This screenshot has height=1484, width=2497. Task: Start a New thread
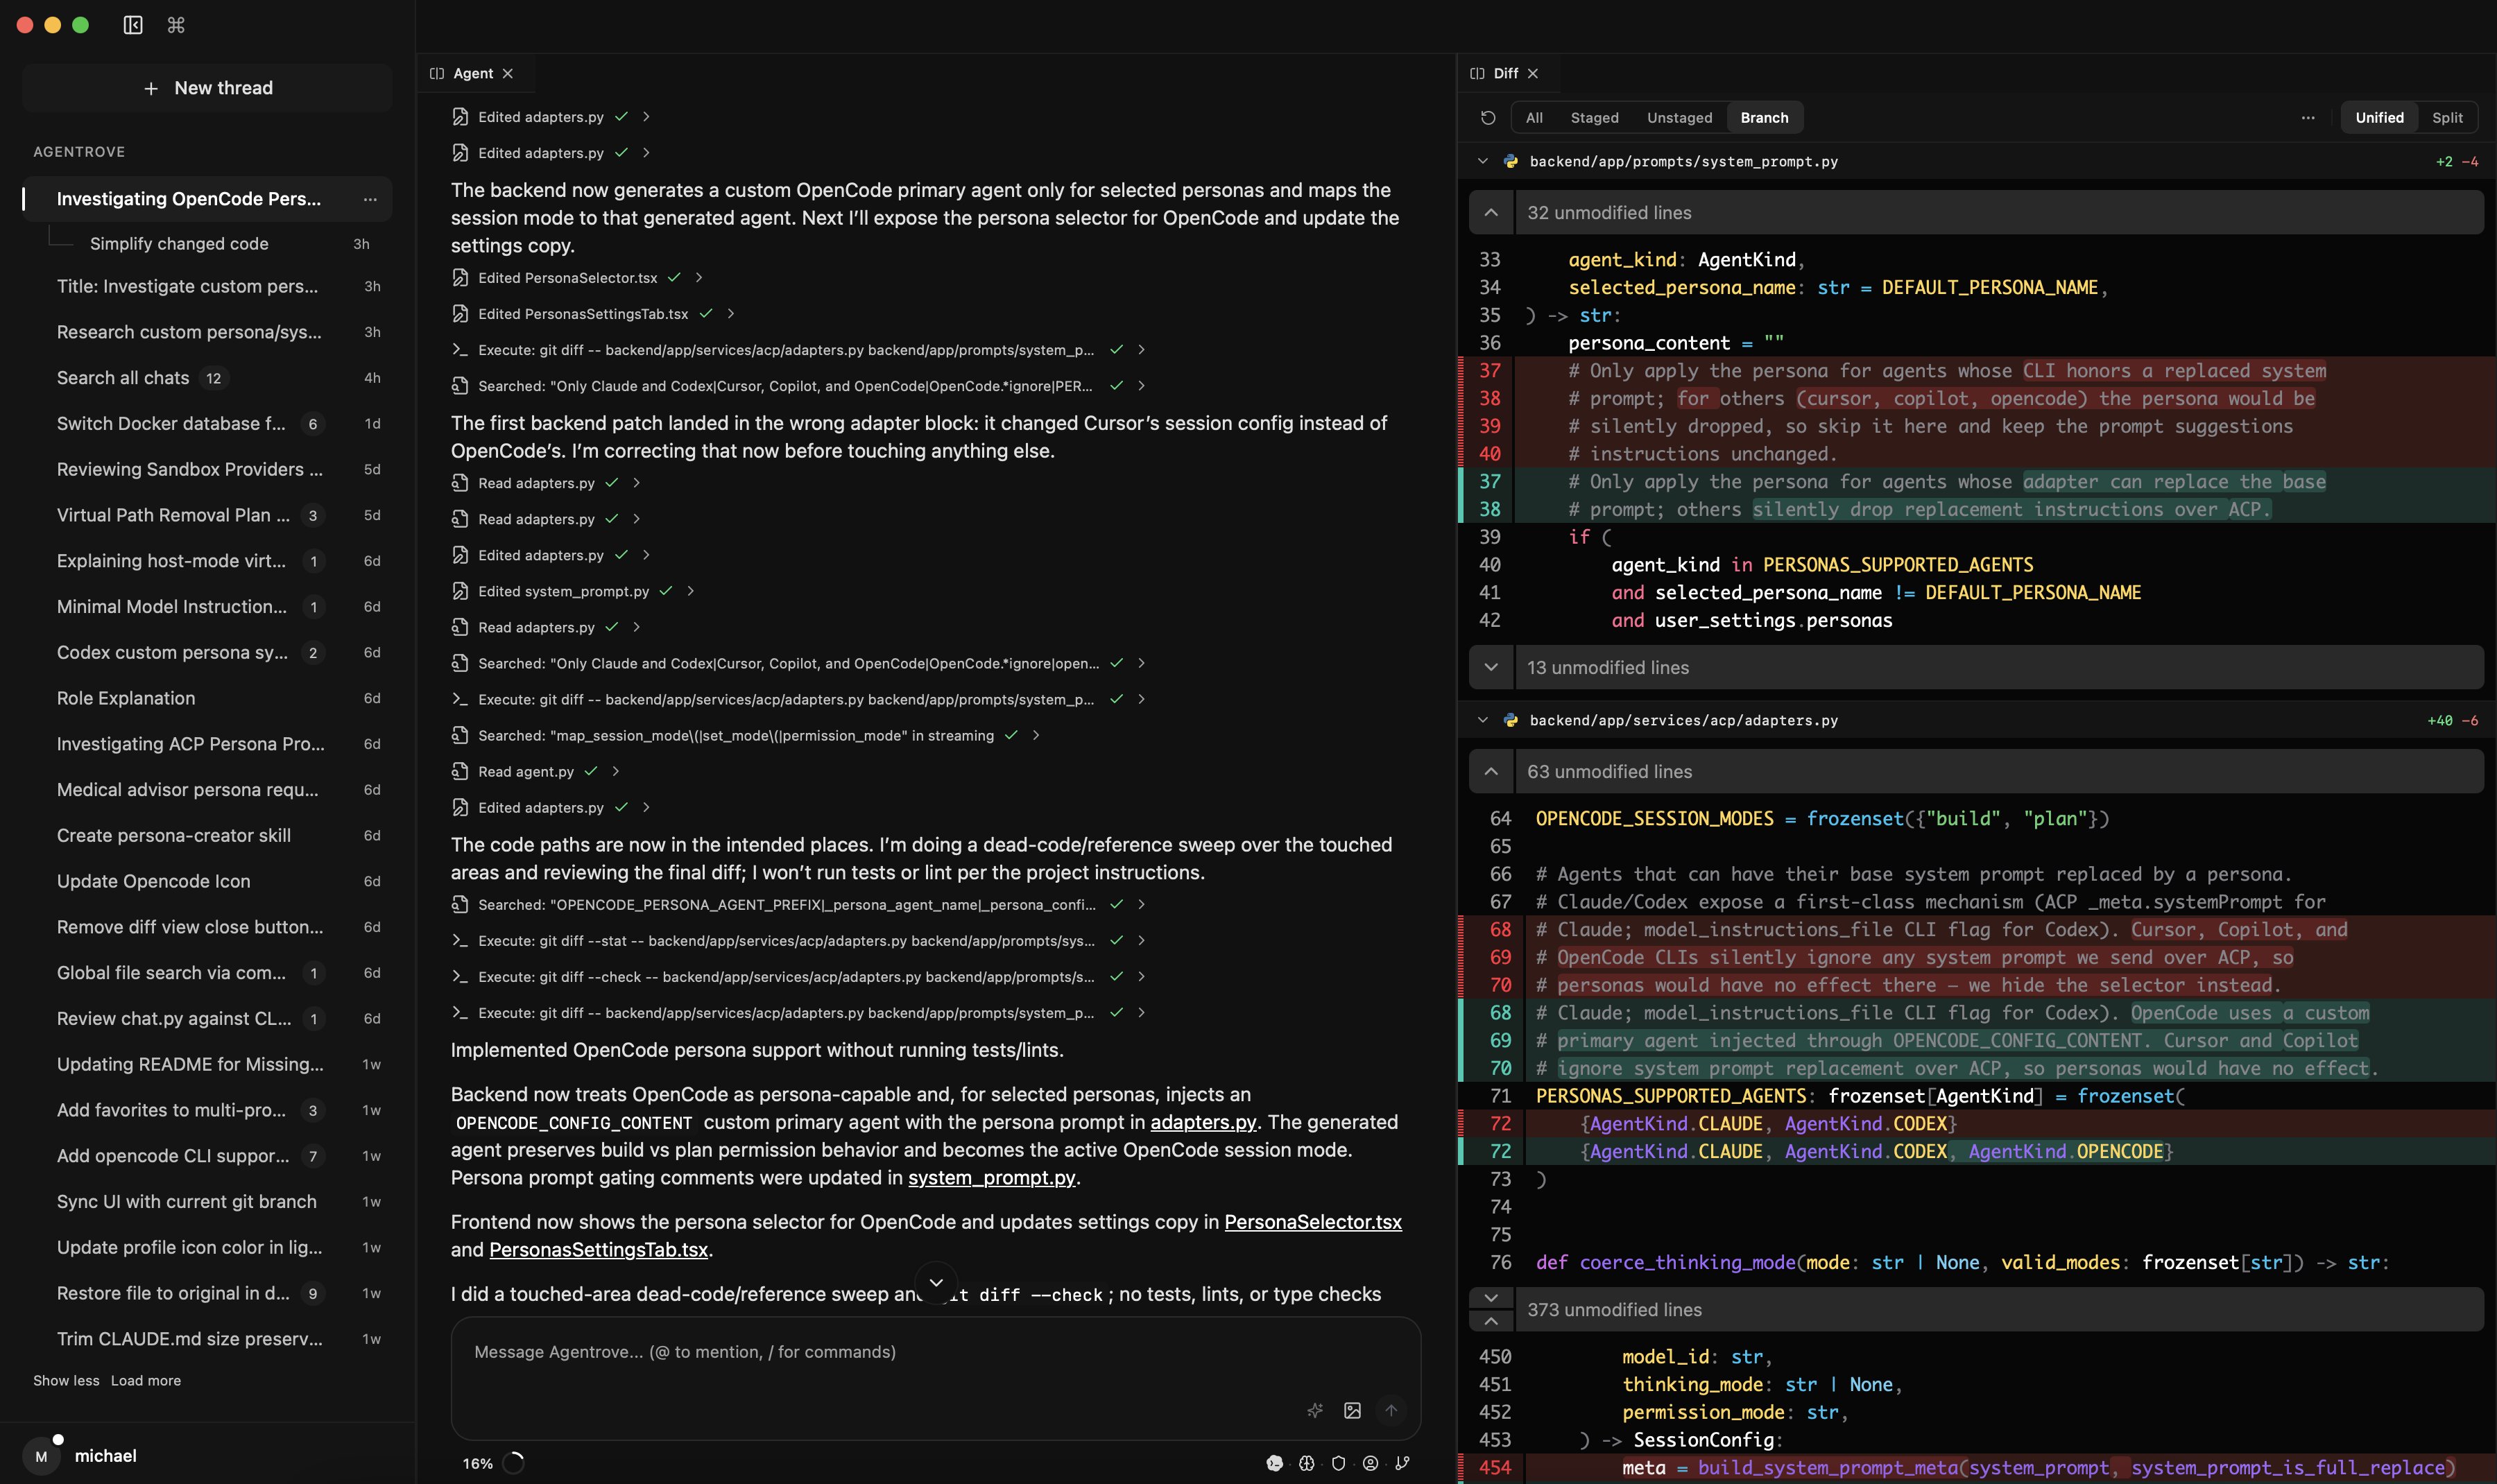207,89
